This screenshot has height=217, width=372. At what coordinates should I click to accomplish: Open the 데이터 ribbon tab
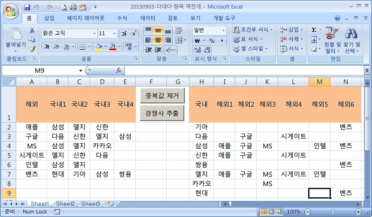coord(148,18)
